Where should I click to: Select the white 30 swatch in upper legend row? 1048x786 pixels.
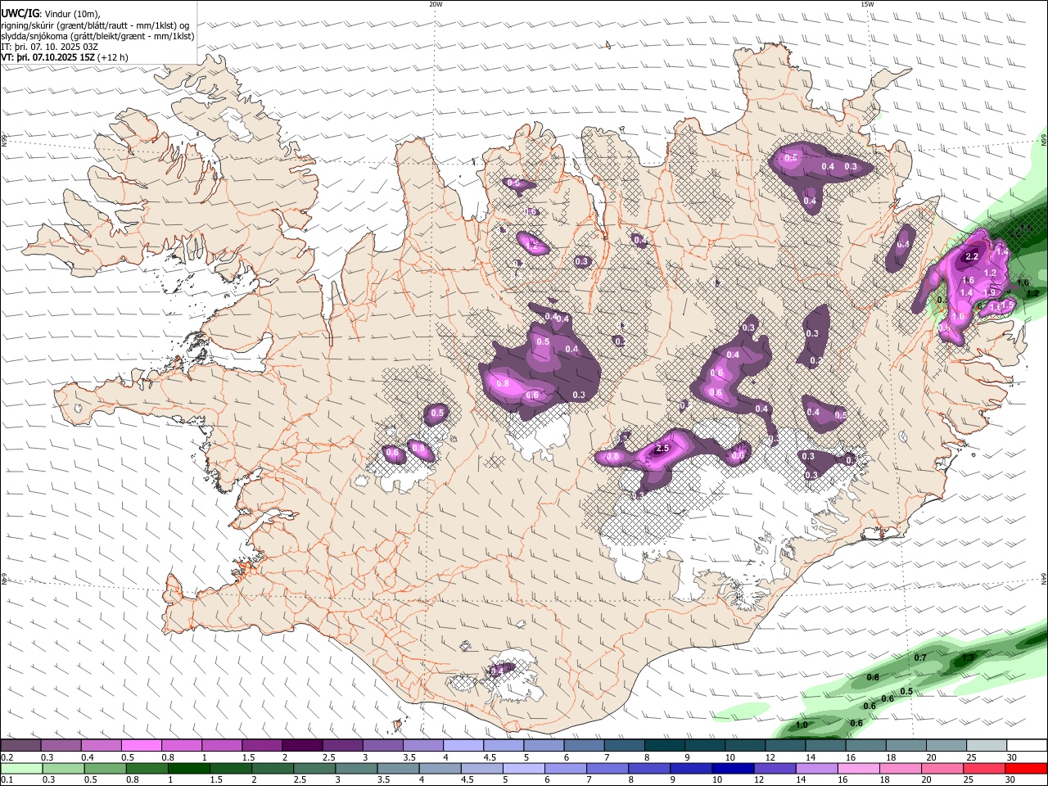(1026, 746)
